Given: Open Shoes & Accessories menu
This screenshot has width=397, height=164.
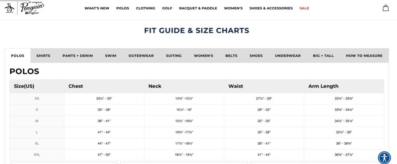Looking at the screenshot, I should [271, 8].
